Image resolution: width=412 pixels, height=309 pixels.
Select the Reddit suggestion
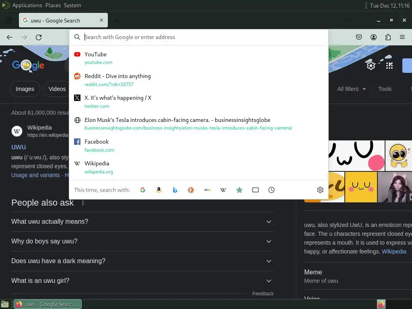[199, 80]
